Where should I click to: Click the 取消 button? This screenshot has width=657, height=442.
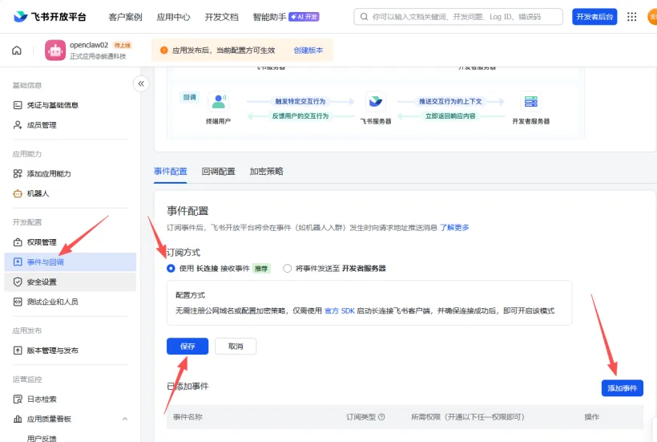click(236, 347)
